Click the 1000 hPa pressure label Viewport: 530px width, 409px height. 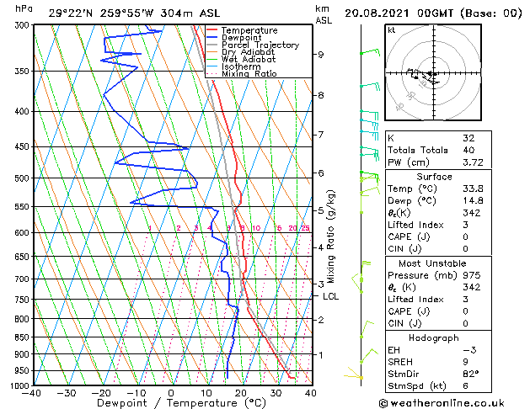tap(22, 385)
